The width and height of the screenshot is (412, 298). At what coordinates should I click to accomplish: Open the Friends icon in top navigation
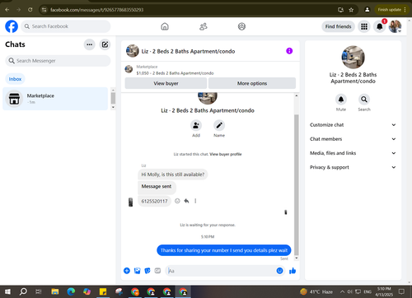pos(204,26)
